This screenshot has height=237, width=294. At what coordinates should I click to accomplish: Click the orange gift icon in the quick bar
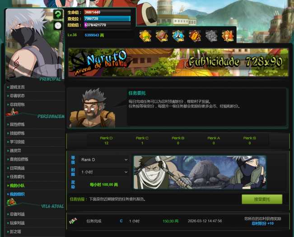tap(195, 36)
